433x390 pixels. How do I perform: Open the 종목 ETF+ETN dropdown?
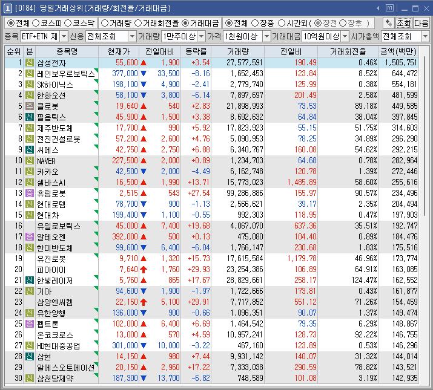[64, 36]
